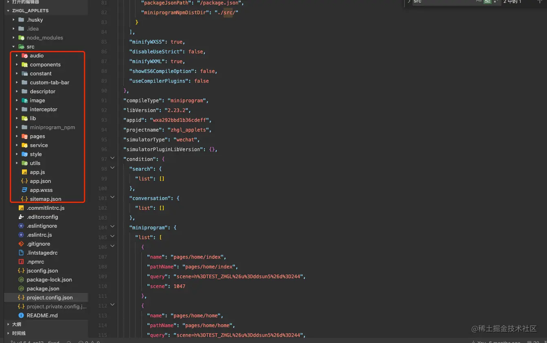Fold the "condition" block at line 97

click(113, 158)
